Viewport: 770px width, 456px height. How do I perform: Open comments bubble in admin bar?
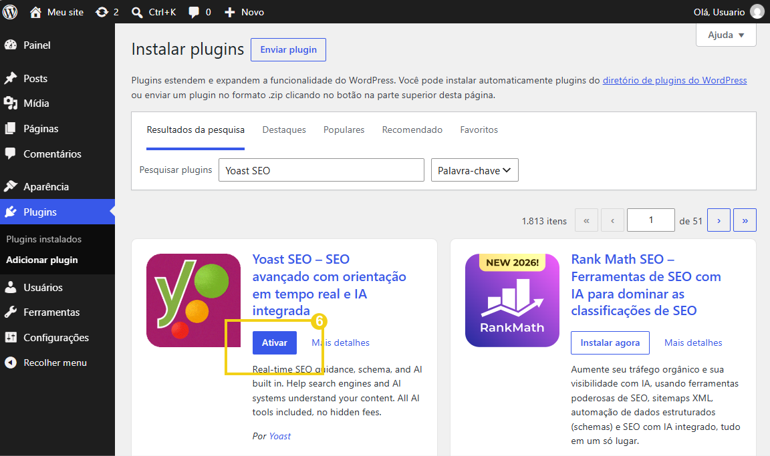point(194,12)
